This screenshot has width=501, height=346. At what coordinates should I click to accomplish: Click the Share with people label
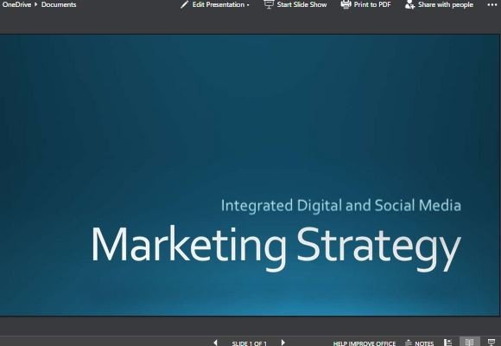446,4
